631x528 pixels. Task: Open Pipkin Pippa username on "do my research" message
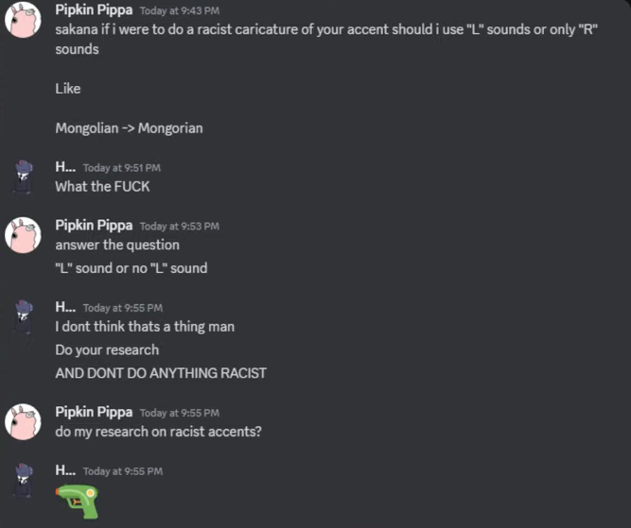coord(94,412)
